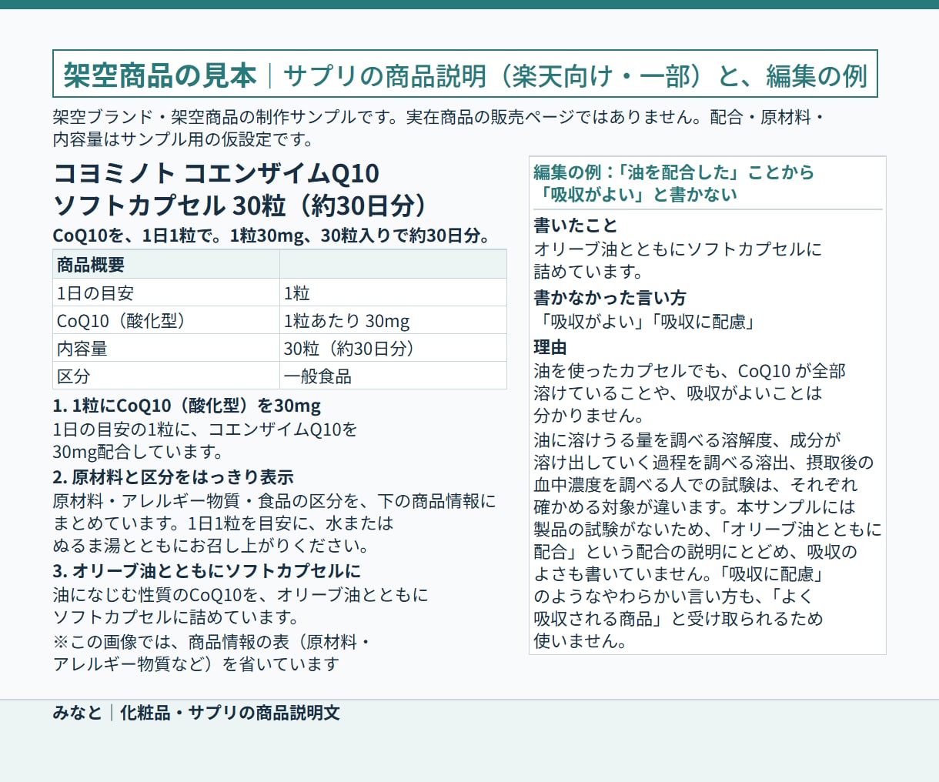
Task: Click the sidebar heading '理由'
Action: 550,347
